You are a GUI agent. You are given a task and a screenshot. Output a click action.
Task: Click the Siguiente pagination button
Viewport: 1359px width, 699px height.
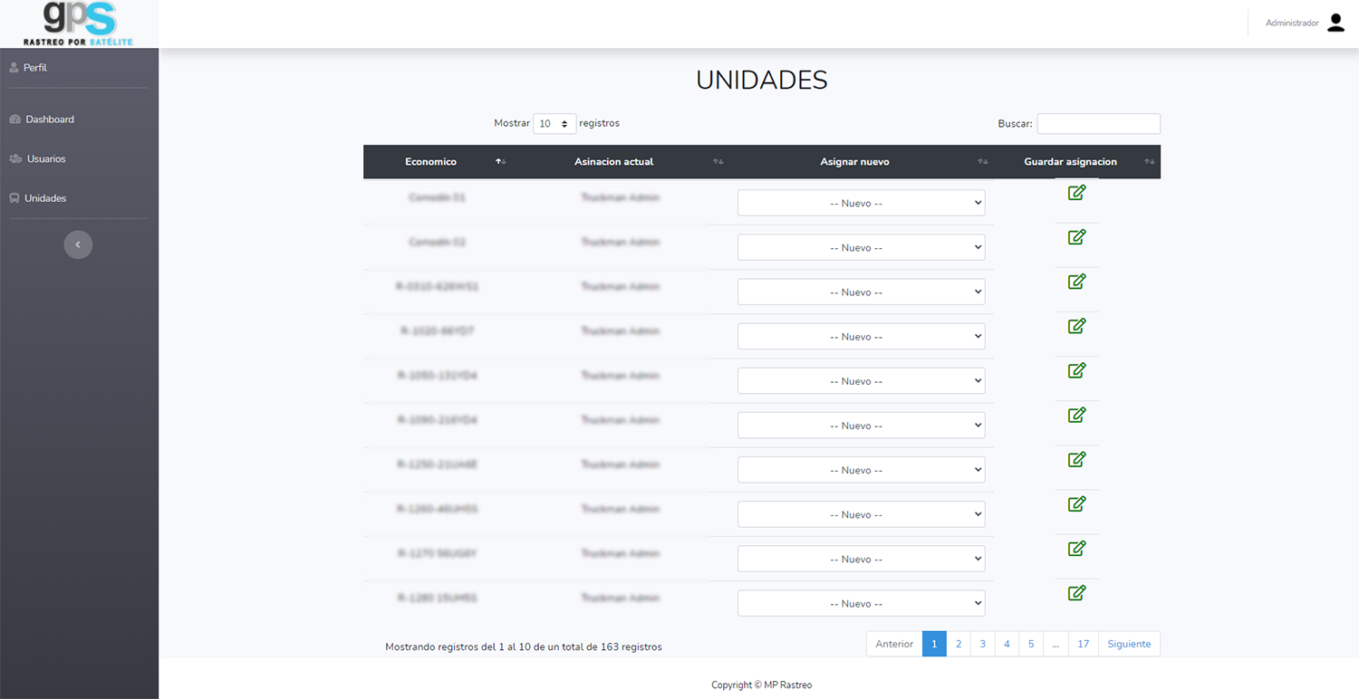pyautogui.click(x=1129, y=644)
